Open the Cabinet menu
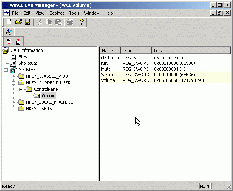Image resolution: width=233 pixels, height=191 pixels. click(x=56, y=13)
